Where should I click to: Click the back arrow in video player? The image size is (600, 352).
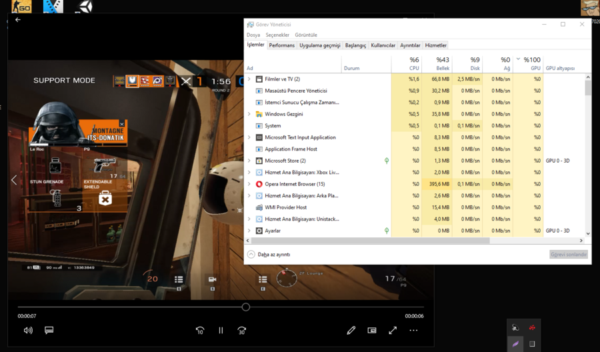18,20
